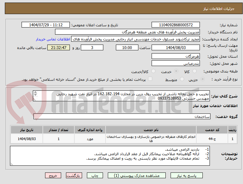
Task: Click the کد خدمت column header
Action: pyautogui.click(x=212, y=130)
